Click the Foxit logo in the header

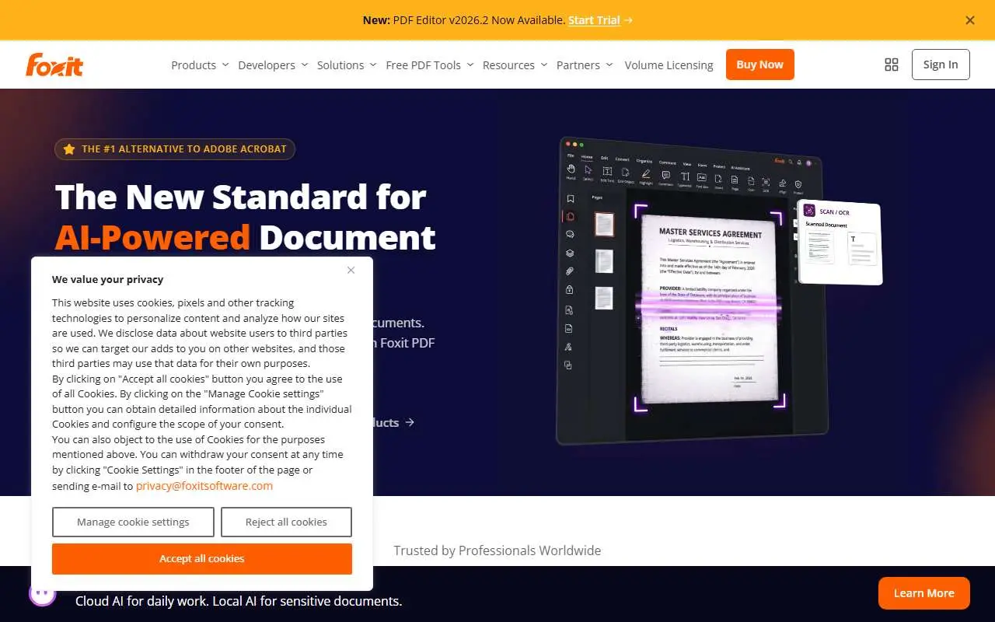54,65
